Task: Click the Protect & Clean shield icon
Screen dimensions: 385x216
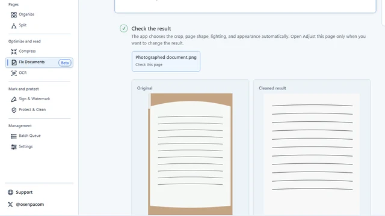Action: [14, 110]
